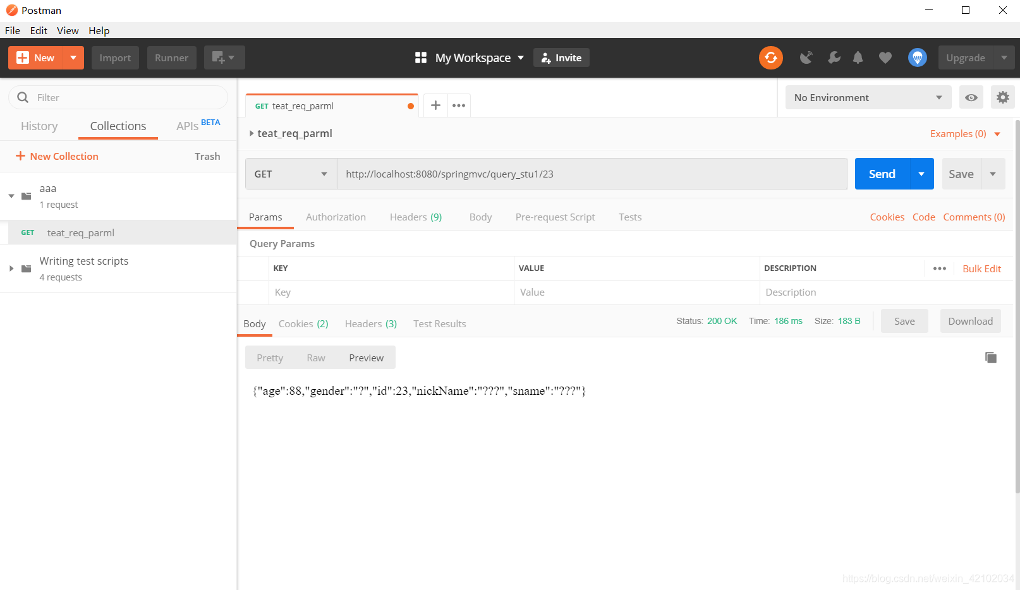Add a new request tab with plus

tap(435, 105)
